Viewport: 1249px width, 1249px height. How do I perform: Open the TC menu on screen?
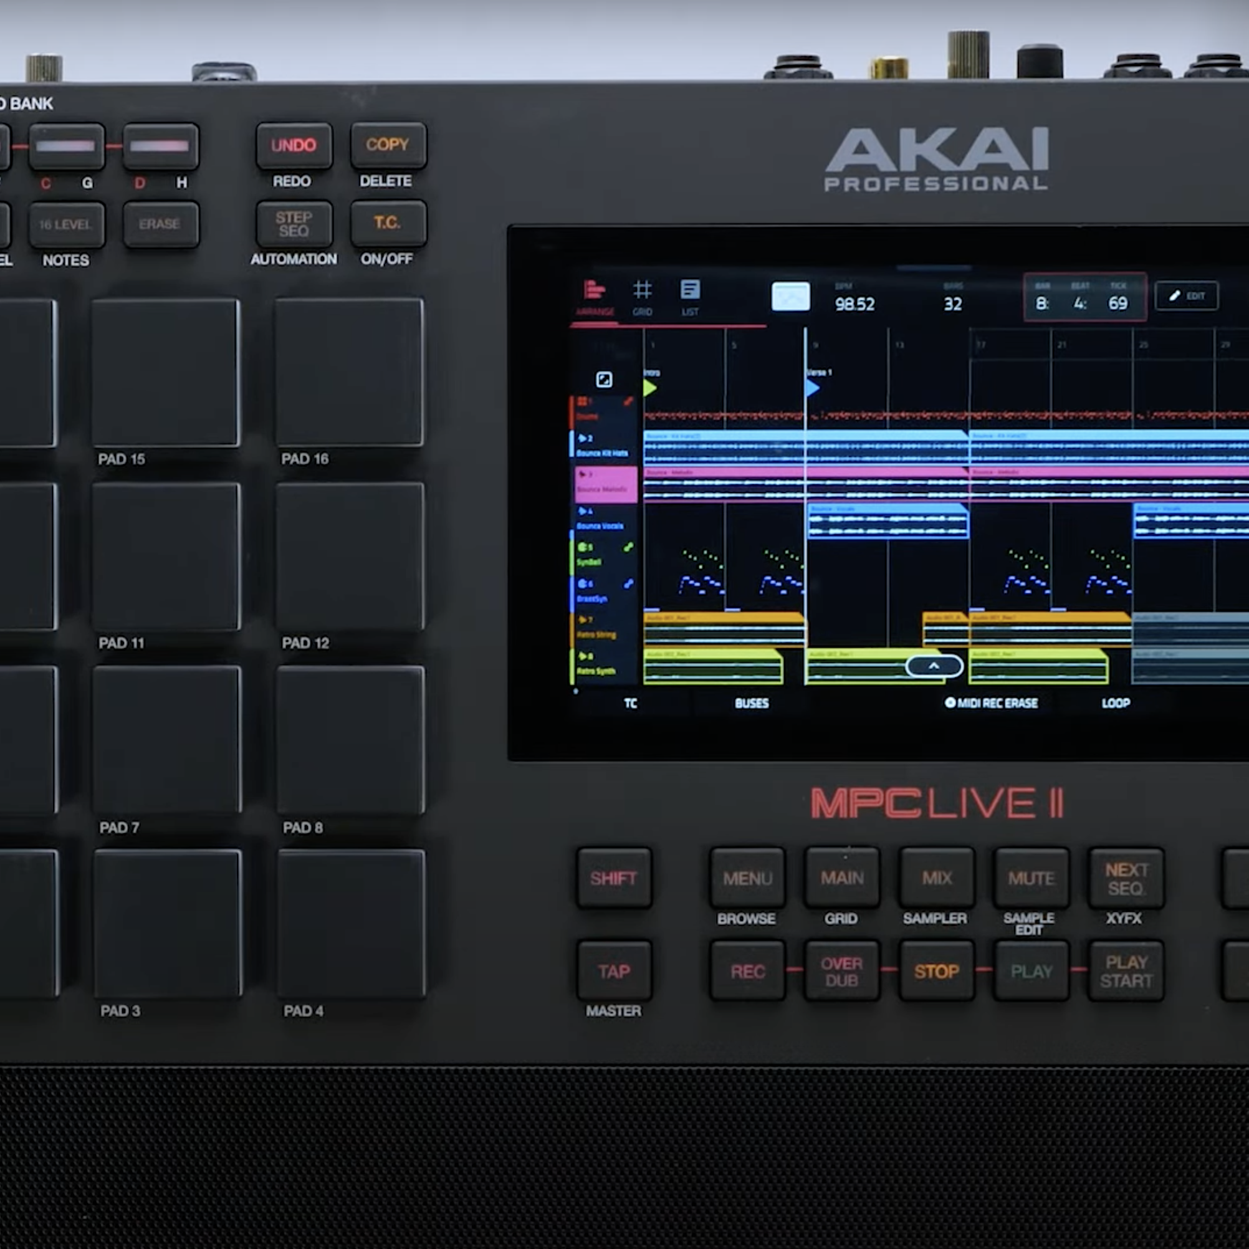point(631,704)
